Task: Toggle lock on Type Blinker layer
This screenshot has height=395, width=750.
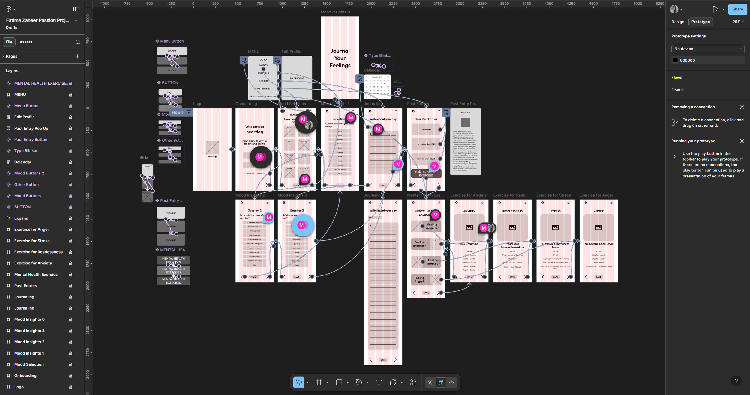Action: (x=70, y=151)
